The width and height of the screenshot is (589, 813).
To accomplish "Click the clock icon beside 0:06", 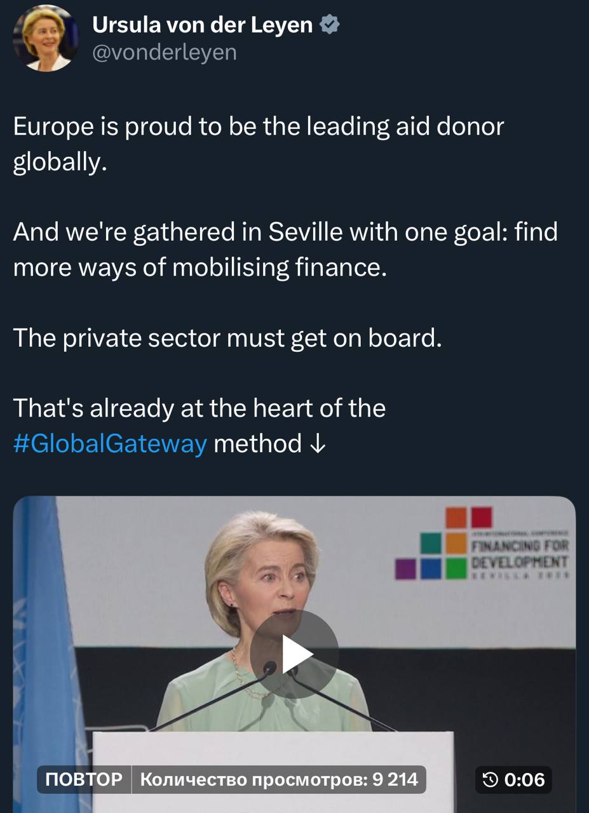I will [491, 779].
